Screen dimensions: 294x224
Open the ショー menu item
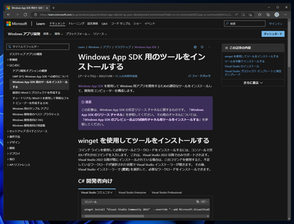[x=137, y=24]
